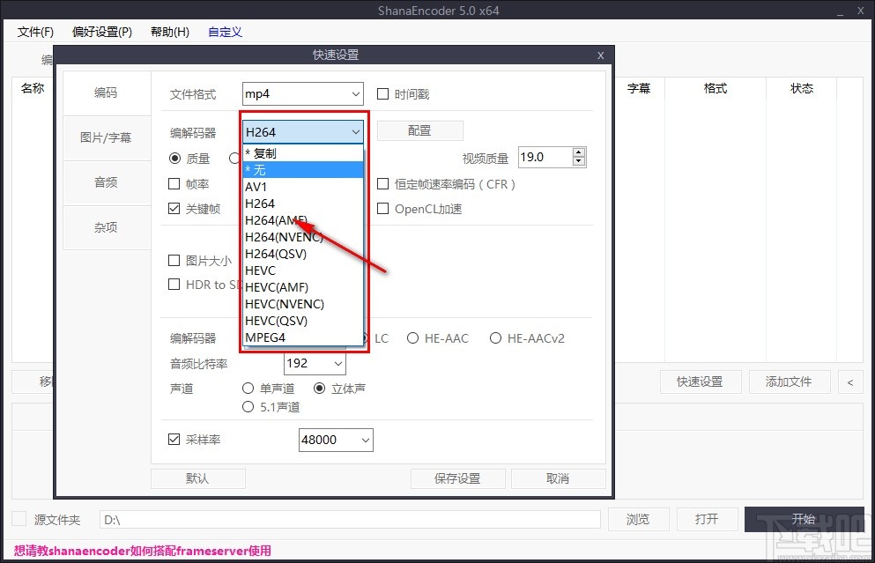Open the 自定义 menu
Viewport: 875px width, 563px height.
[225, 32]
